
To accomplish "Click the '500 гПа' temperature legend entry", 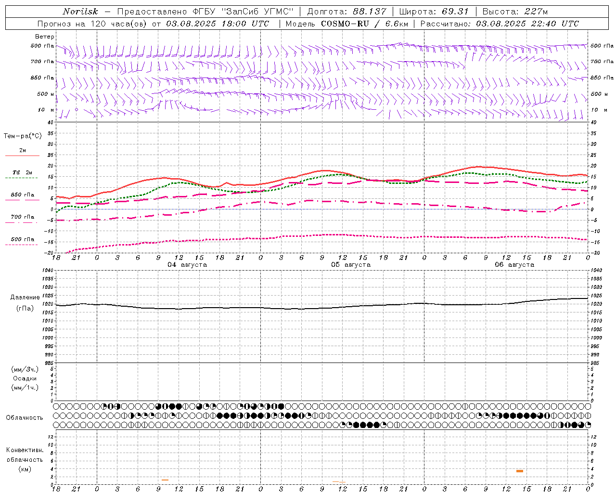I will coord(23,239).
